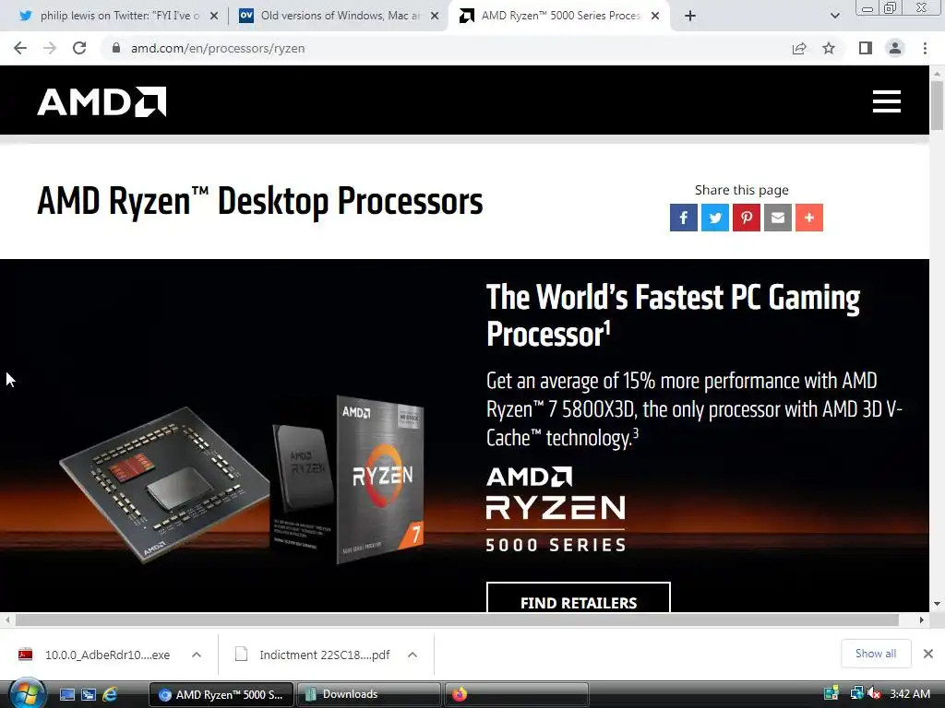
Task: Share page via Facebook icon
Action: pyautogui.click(x=684, y=218)
